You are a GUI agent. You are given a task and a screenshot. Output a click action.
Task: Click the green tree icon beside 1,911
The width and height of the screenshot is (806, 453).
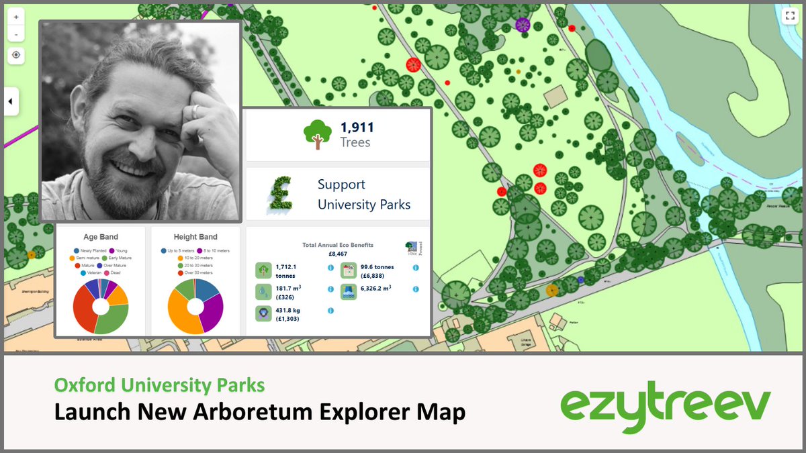pos(316,134)
